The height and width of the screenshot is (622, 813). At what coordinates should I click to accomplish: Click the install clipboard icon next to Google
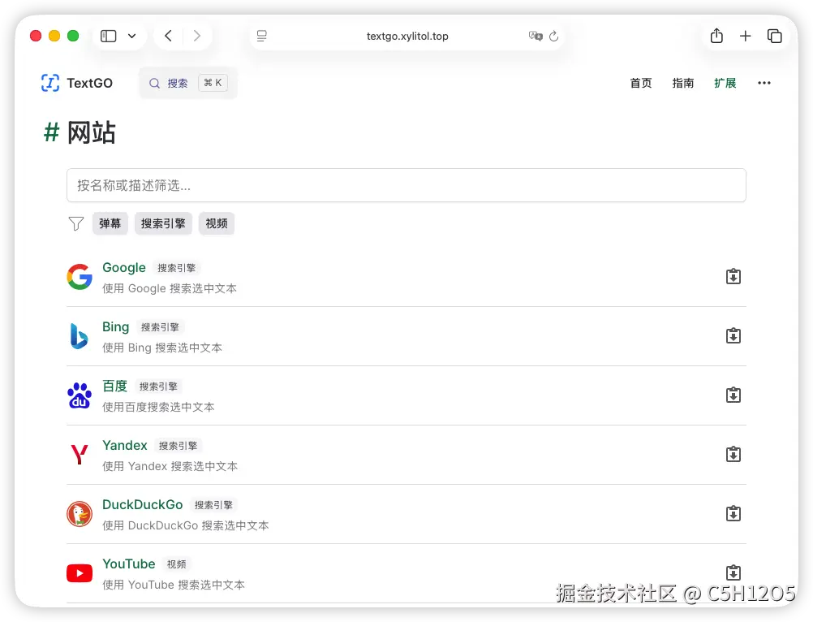coord(733,276)
